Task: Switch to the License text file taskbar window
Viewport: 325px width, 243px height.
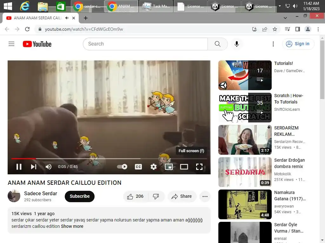Action: [190, 6]
